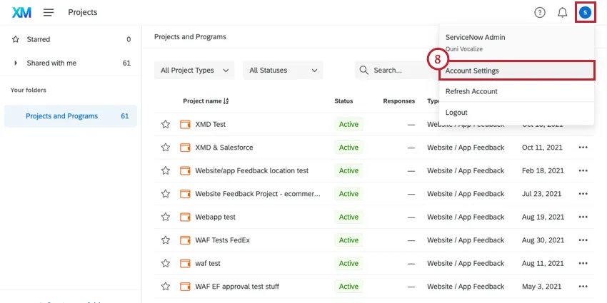
Task: Star the WAF Tests FedEx project
Action: click(166, 240)
